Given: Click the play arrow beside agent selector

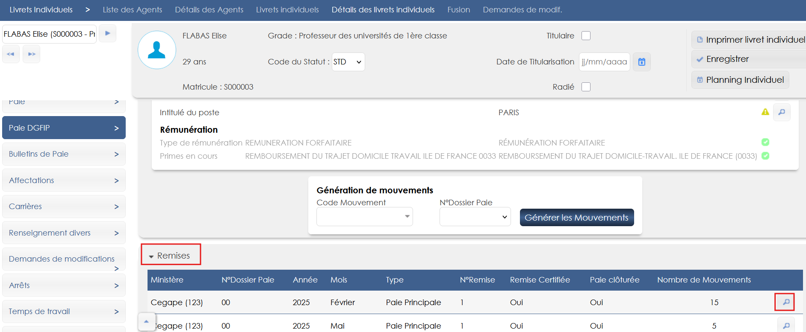Looking at the screenshot, I should coord(108,33).
